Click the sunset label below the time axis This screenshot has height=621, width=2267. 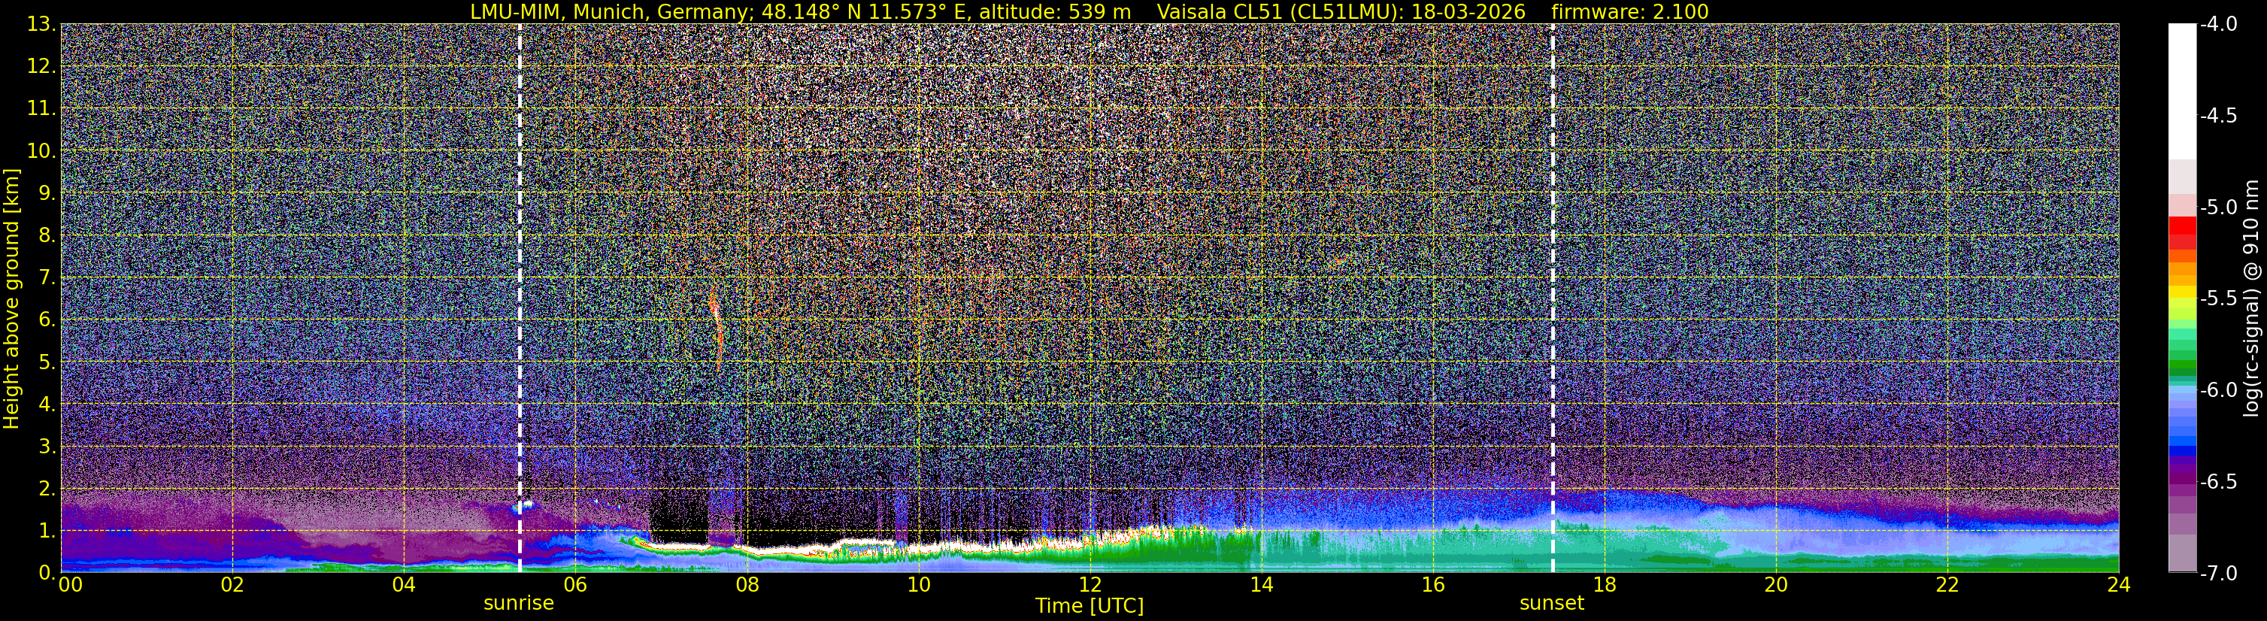pos(1551,604)
